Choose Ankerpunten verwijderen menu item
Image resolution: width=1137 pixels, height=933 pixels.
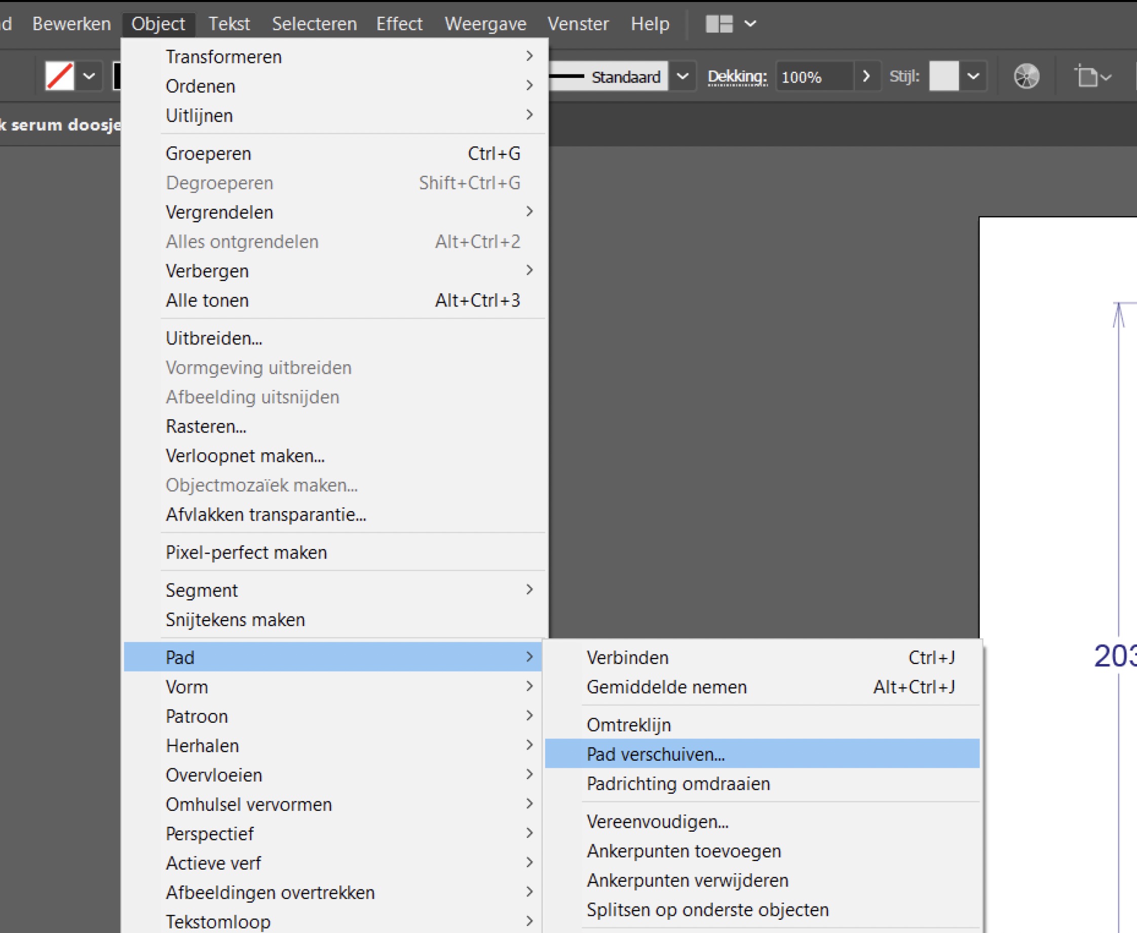pyautogui.click(x=762, y=880)
